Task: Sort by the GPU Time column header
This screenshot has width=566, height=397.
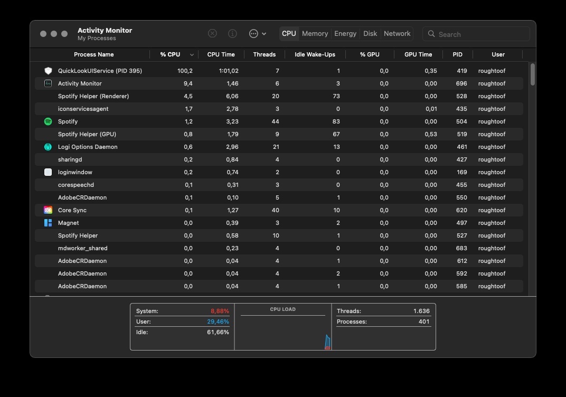Action: click(418, 54)
